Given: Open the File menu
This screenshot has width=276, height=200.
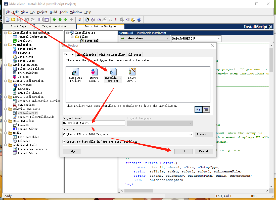Looking at the screenshot, I should [8, 12].
